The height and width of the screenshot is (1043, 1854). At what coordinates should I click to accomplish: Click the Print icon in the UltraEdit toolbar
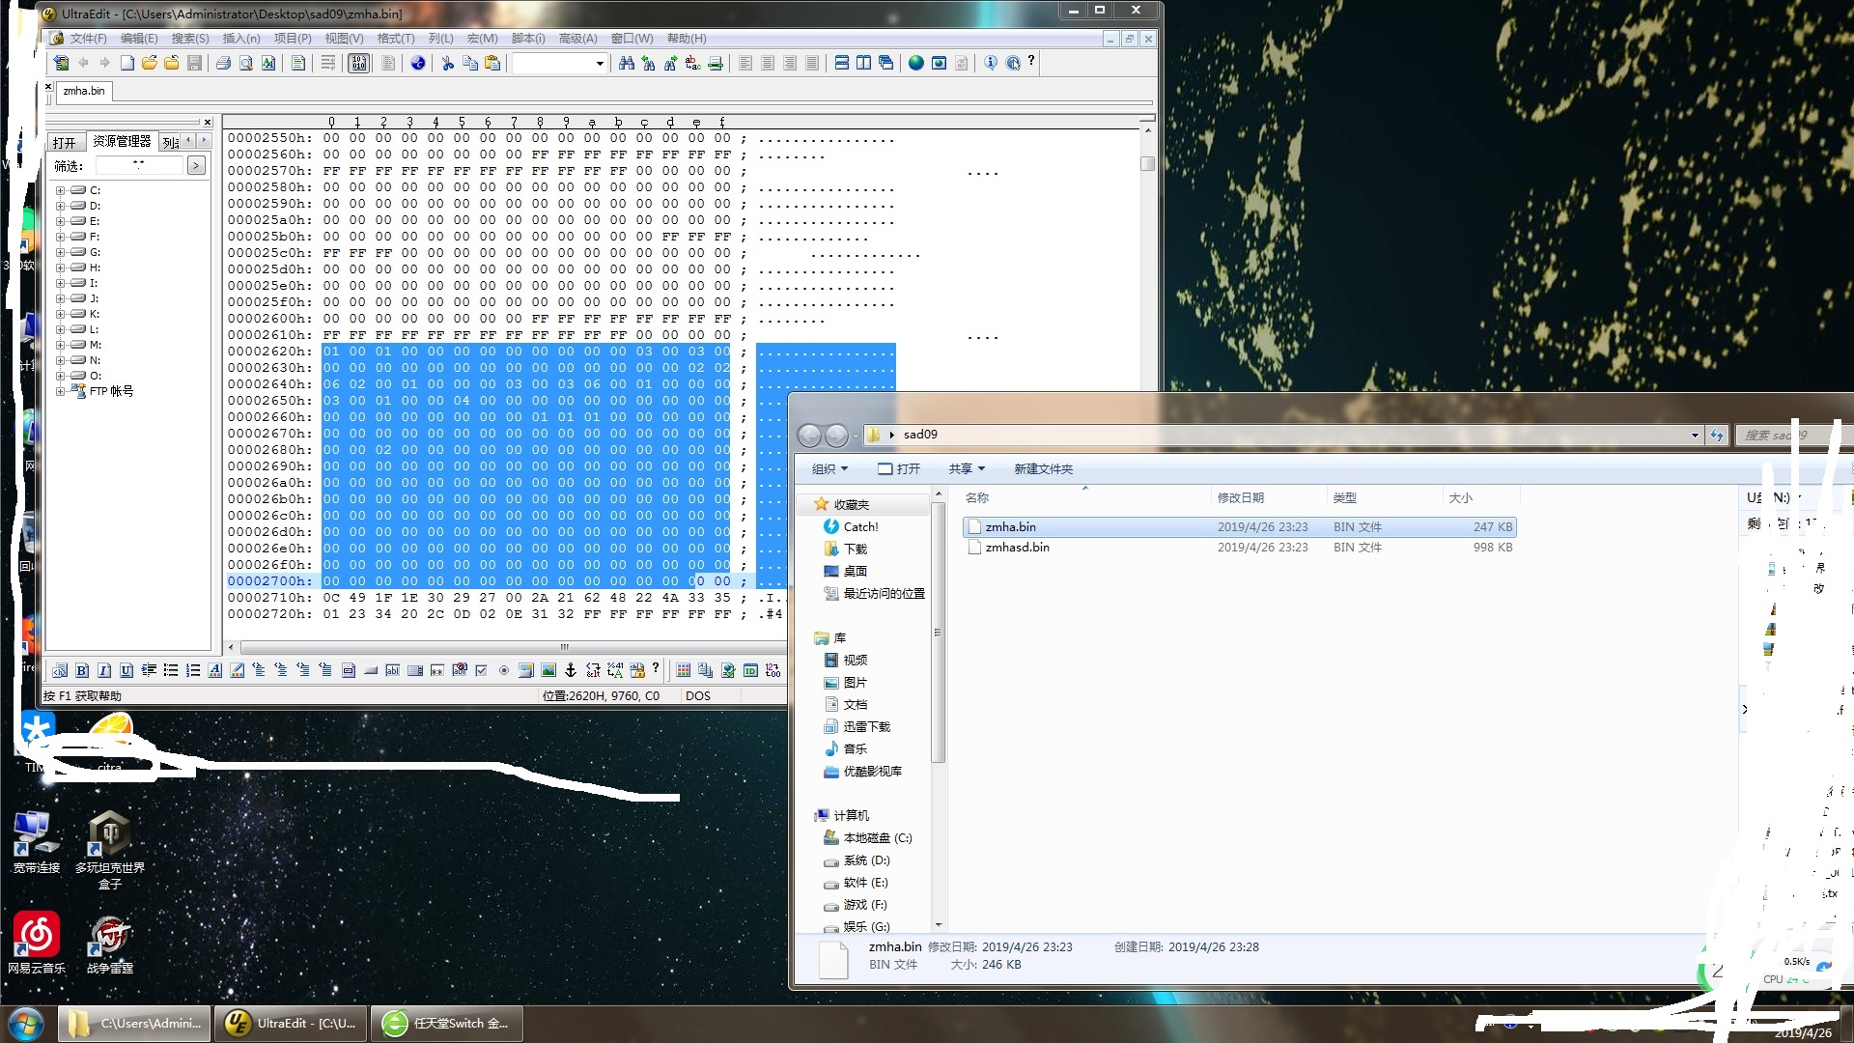coord(223,63)
